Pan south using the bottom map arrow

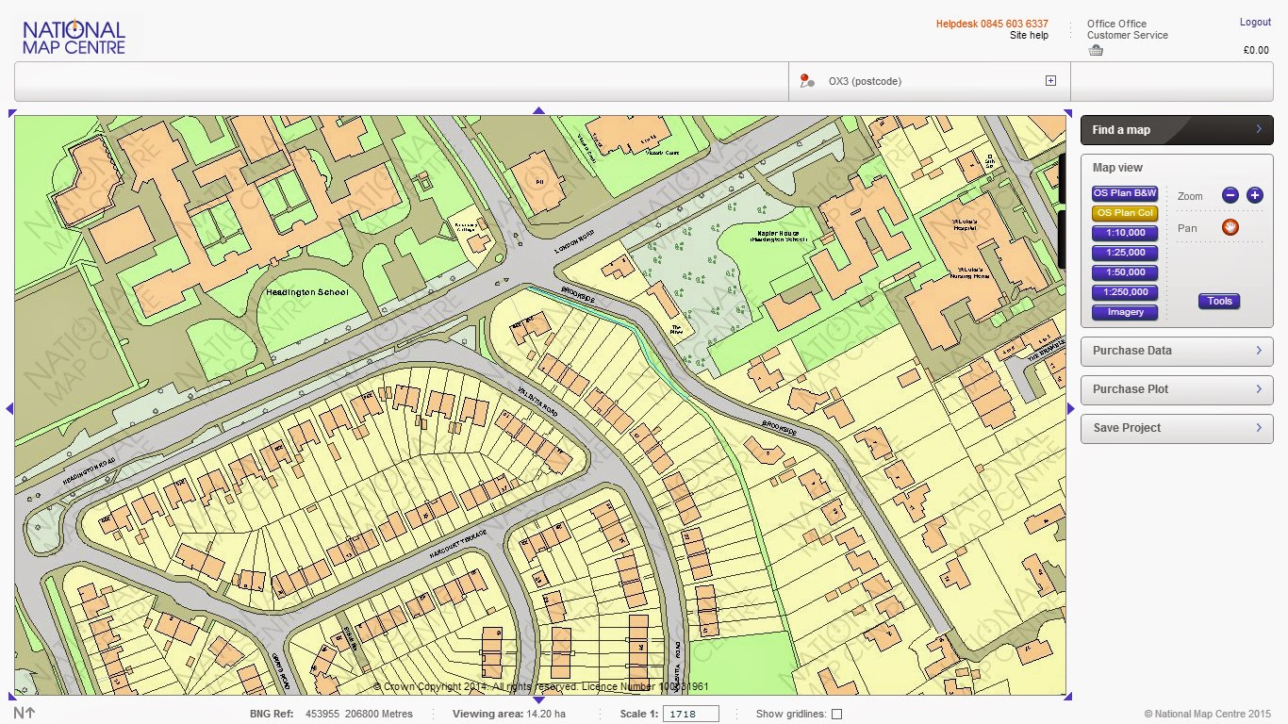(540, 698)
